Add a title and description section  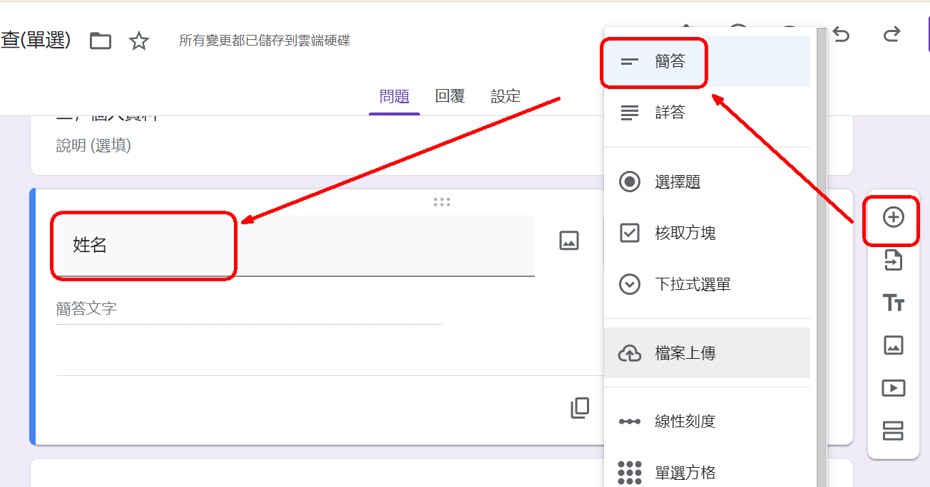[893, 303]
